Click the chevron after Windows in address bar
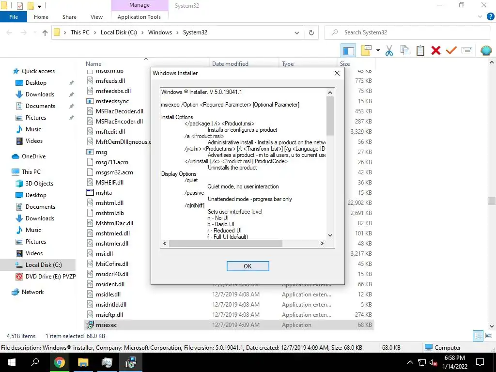Viewport: 496px width, 372px height. 177,32
